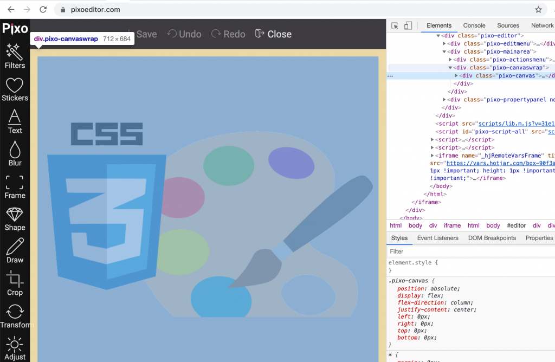Click the #editor breadcrumb item
555x362 pixels.
click(516, 225)
